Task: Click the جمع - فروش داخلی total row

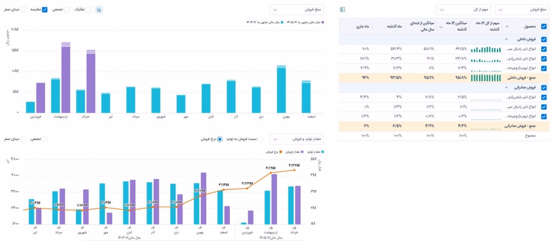Action: click(444, 78)
